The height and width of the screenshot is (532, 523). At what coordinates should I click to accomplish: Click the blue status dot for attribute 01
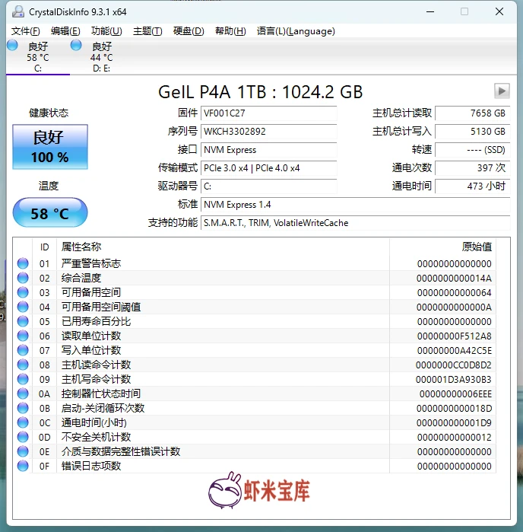23,263
